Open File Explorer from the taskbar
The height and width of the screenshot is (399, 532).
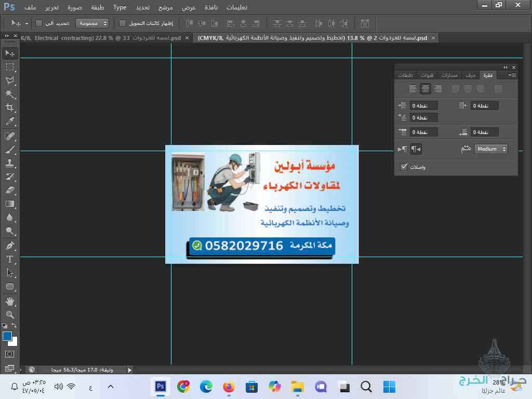coord(297,387)
